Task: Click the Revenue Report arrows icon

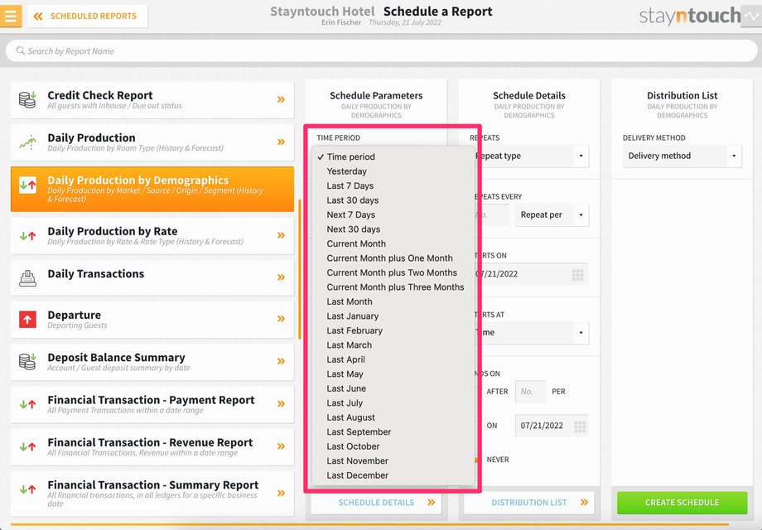Action: 27,447
